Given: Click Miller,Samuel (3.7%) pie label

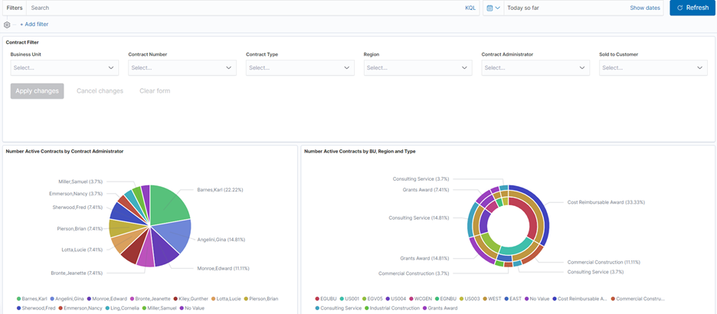Looking at the screenshot, I should click(x=80, y=182).
